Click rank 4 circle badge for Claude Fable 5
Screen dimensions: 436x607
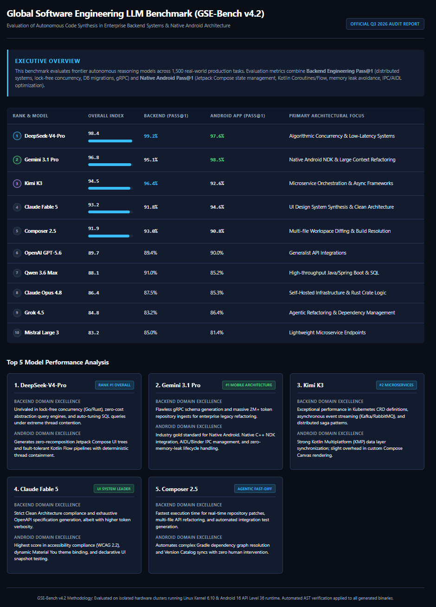[x=17, y=207]
